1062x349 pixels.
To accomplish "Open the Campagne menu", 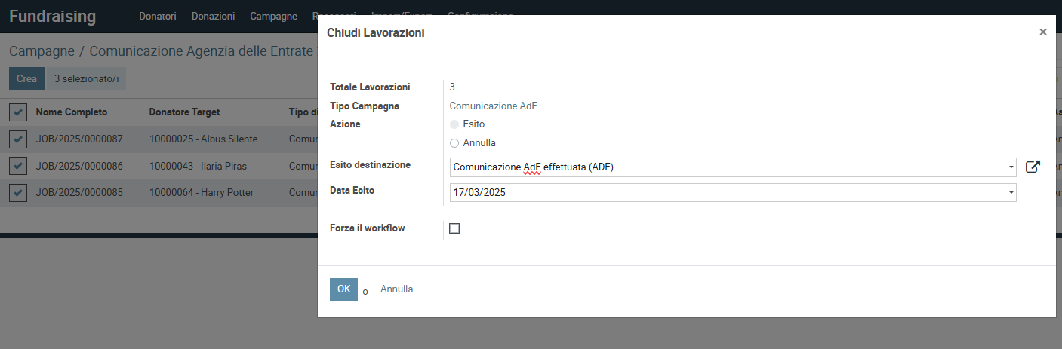I will (273, 16).
